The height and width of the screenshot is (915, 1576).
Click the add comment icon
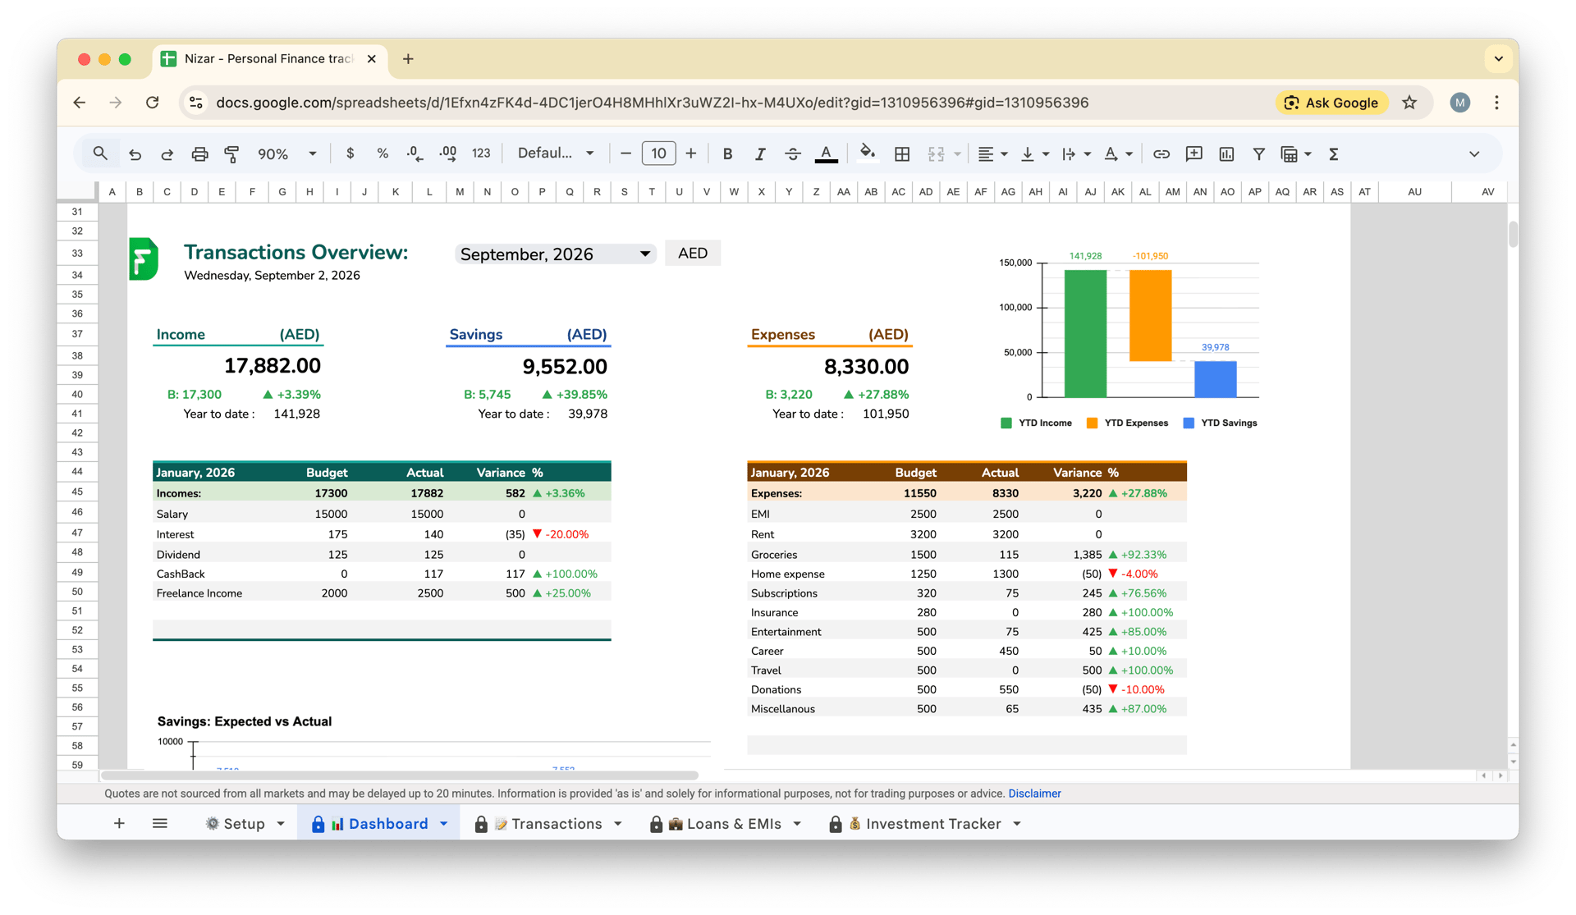1193,153
